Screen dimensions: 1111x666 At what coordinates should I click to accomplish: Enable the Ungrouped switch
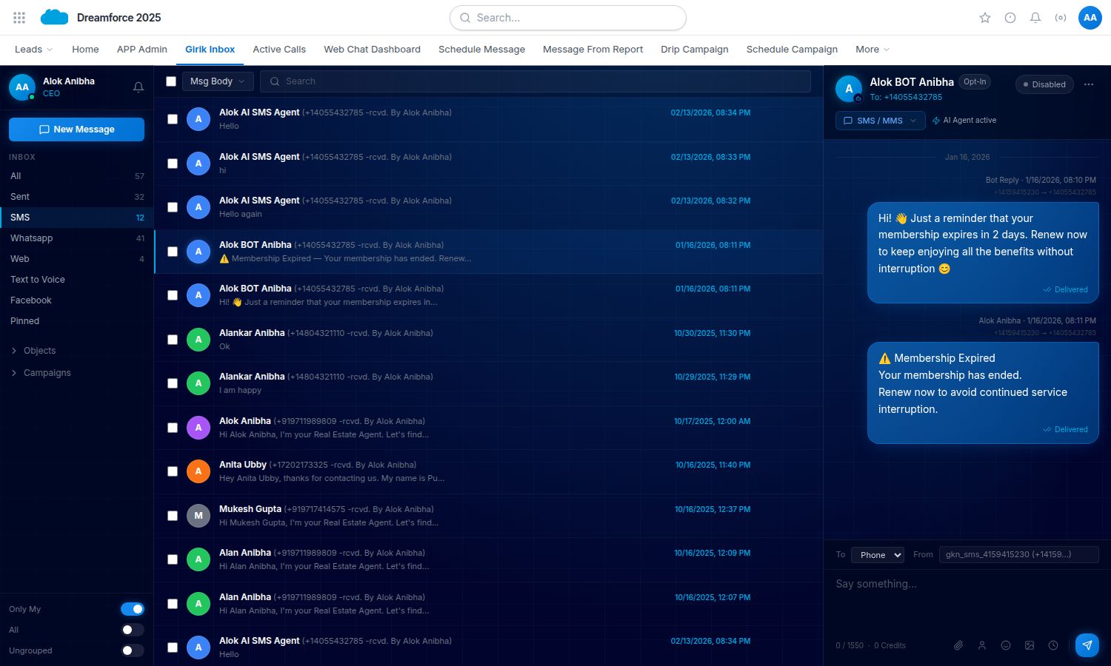pyautogui.click(x=133, y=650)
